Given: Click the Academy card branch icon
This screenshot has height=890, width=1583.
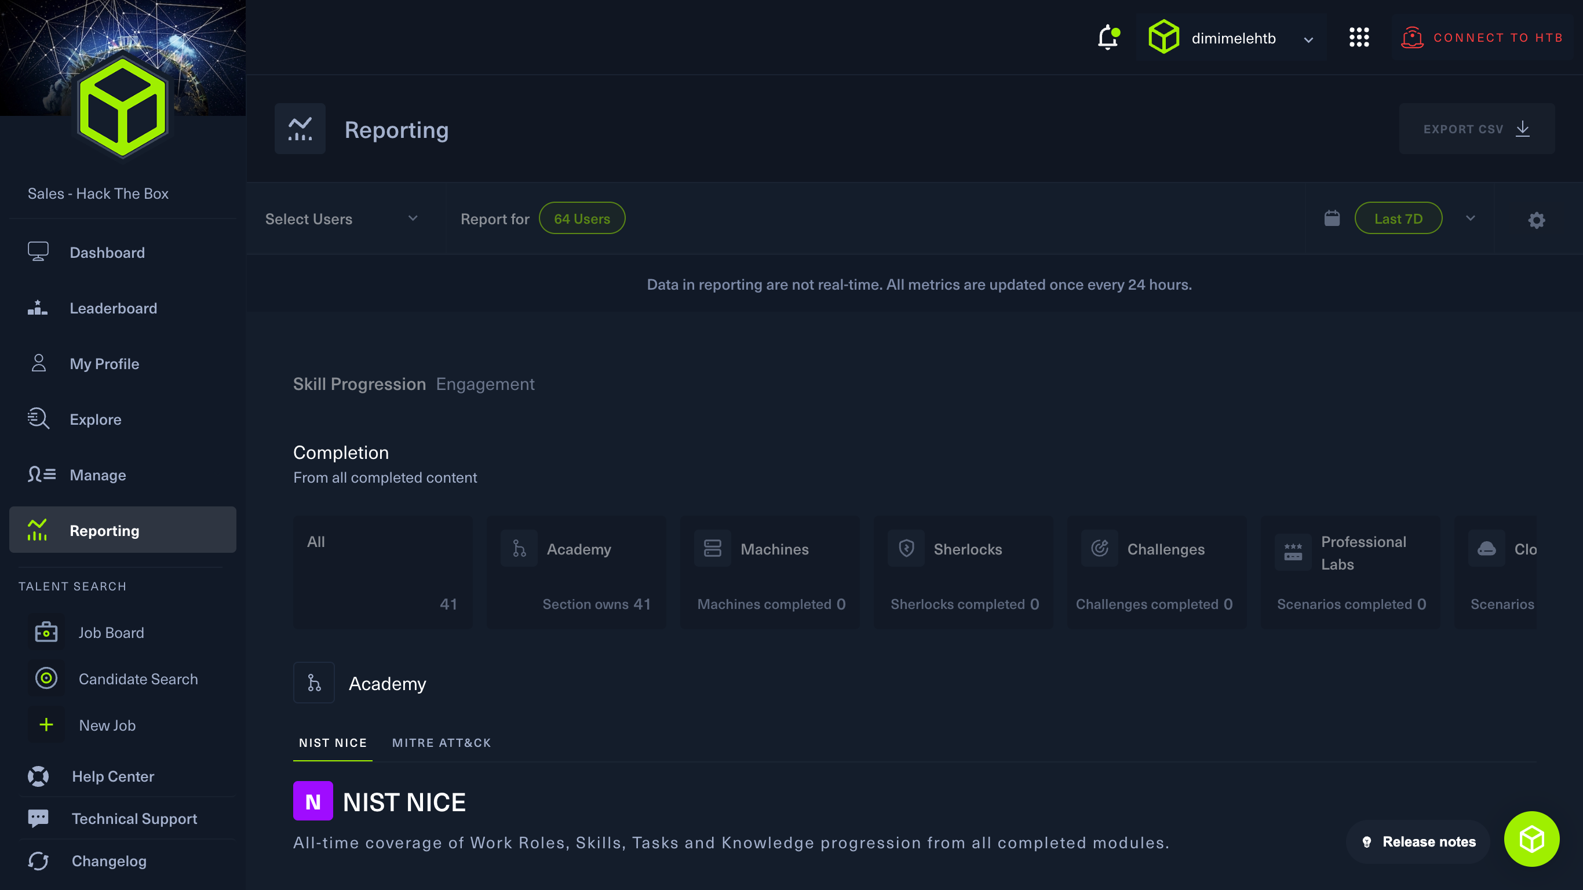Looking at the screenshot, I should [x=519, y=548].
